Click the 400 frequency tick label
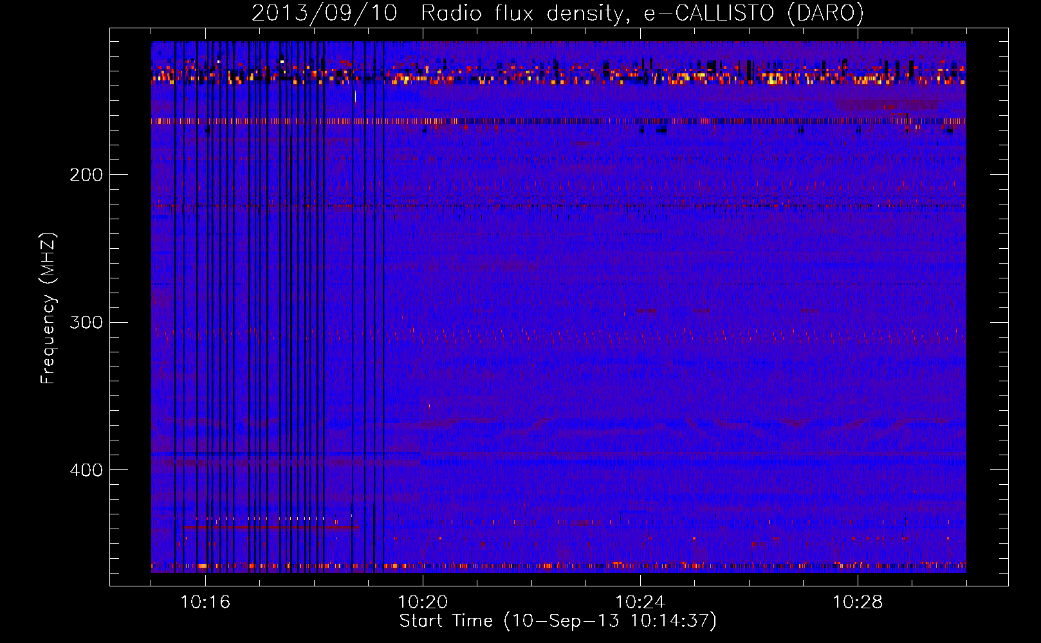This screenshot has width=1041, height=643. pos(86,470)
